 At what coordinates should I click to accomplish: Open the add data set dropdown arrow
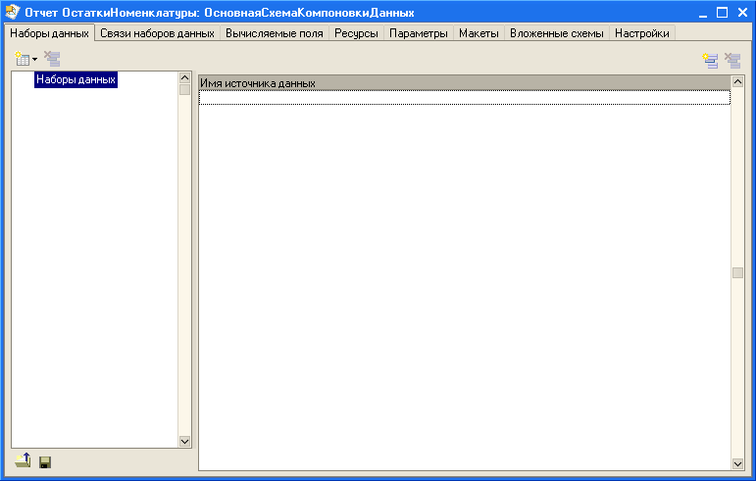35,61
